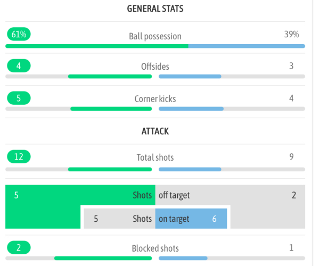Click the green Corner kicks badge showing 5
Image resolution: width=320 pixels, height=266 pixels.
point(19,98)
